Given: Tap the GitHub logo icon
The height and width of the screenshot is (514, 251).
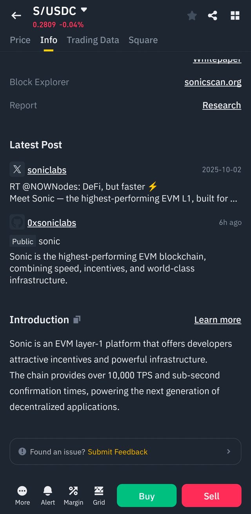Looking at the screenshot, I should [17, 222].
